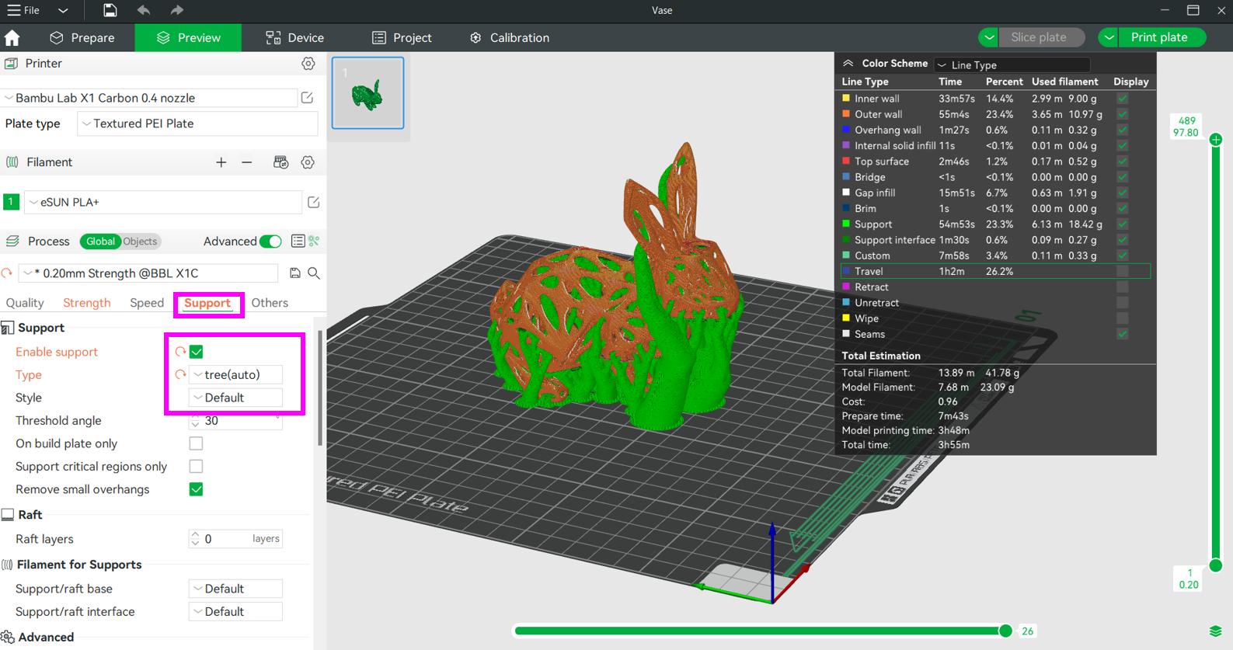Image resolution: width=1233 pixels, height=650 pixels.
Task: Open the Device tab
Action: coord(294,37)
